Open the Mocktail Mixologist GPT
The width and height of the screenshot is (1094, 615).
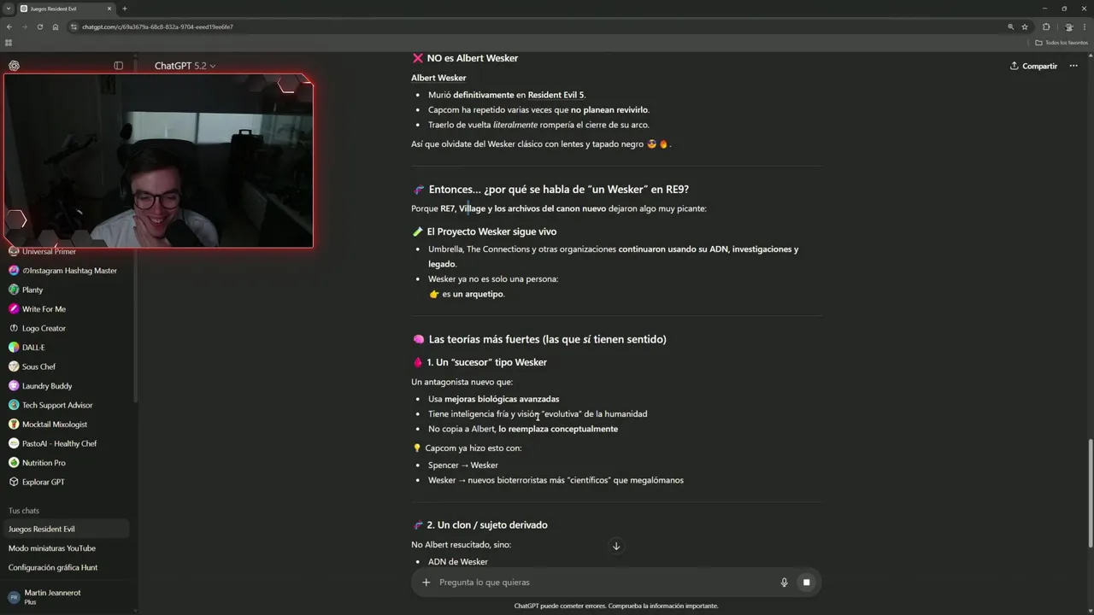[68, 425]
